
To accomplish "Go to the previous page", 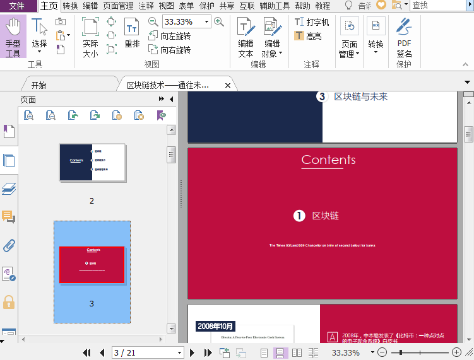I will point(102,352).
